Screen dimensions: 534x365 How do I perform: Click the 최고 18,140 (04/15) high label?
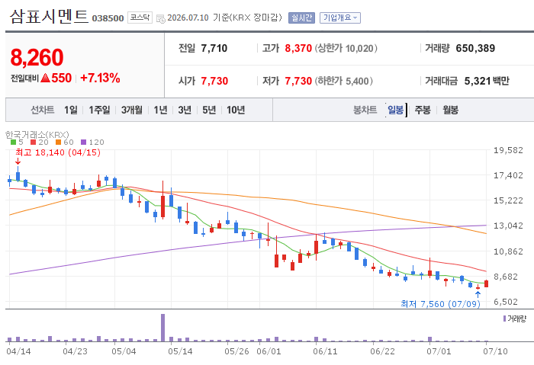58,152
